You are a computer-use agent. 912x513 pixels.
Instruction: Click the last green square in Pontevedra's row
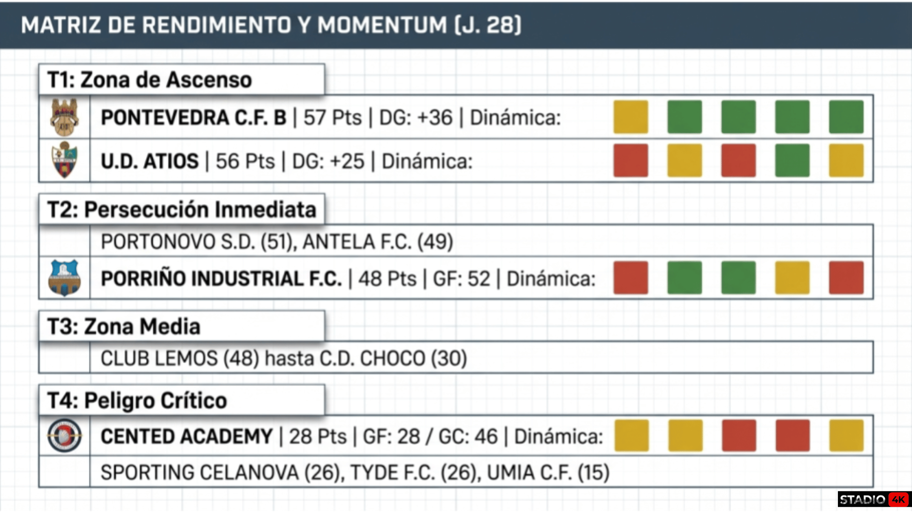pyautogui.click(x=846, y=117)
